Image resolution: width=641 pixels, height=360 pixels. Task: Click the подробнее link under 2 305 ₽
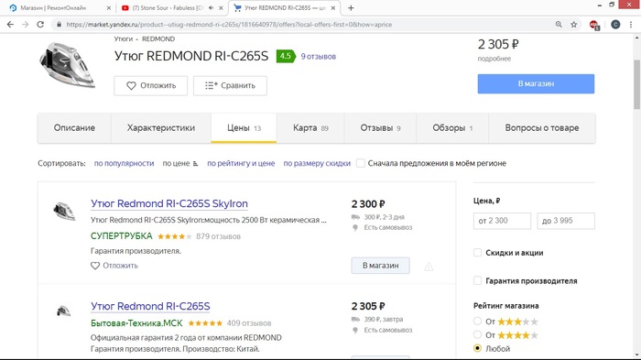[x=494, y=59]
